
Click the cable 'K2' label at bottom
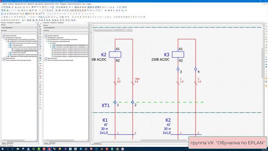click(x=168, y=120)
